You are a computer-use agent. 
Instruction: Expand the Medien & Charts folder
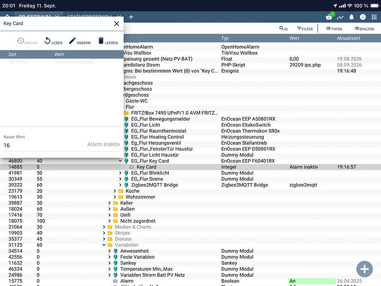(x=104, y=227)
